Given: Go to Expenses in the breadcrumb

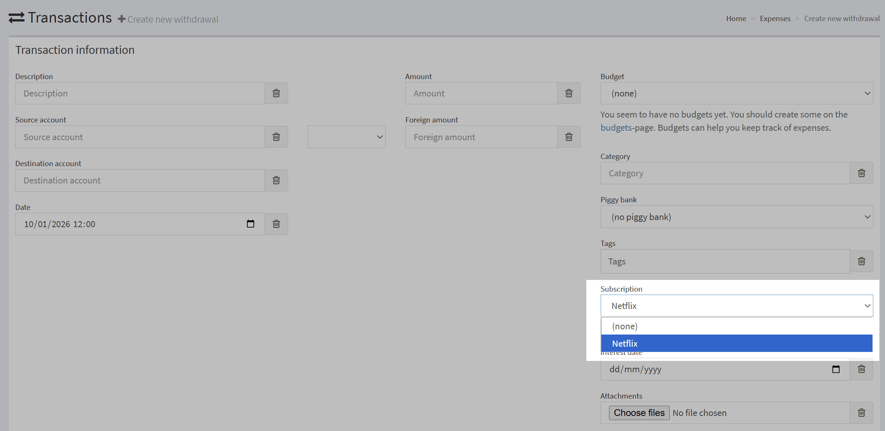Looking at the screenshot, I should tap(775, 18).
